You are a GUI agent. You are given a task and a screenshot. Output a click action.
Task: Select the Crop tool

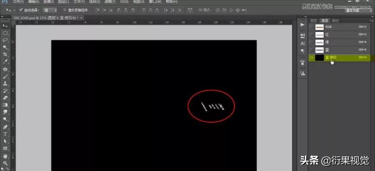coord(5,54)
